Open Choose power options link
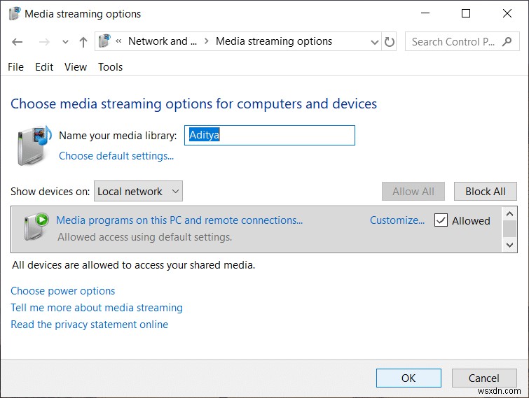The image size is (529, 398). 63,291
